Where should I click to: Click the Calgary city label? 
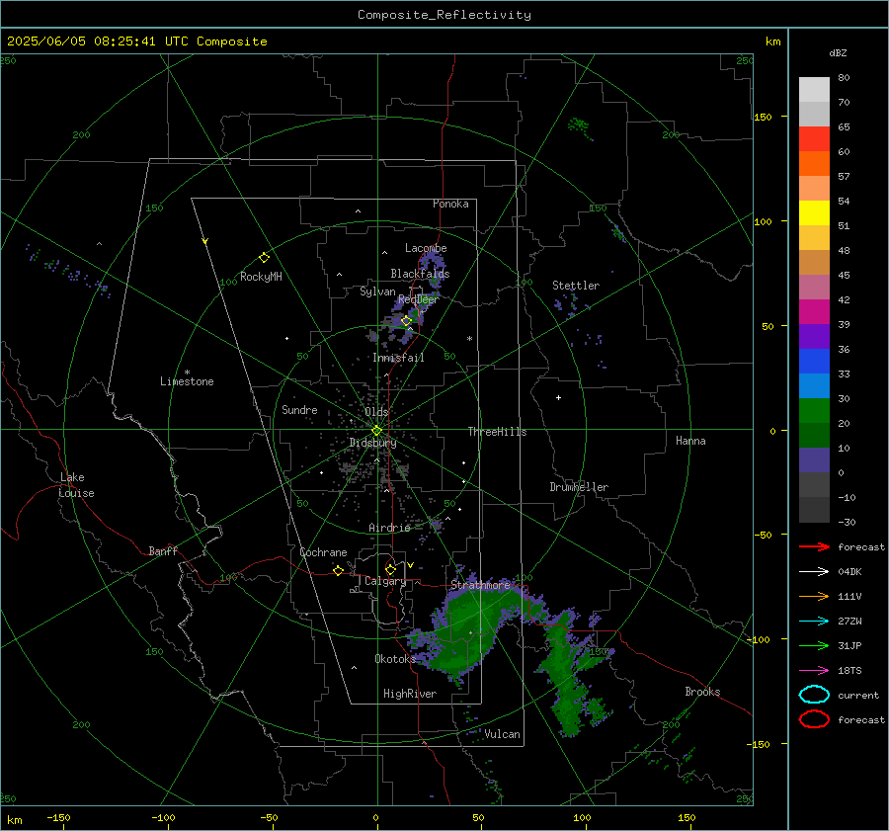(x=385, y=581)
